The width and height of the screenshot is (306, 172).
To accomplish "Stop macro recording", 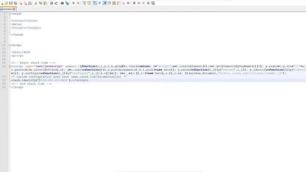I will click(x=139, y=3).
